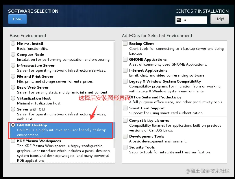Click 'Basic functionality.' description text
The height and width of the screenshot is (179, 235).
pyautogui.click(x=32, y=49)
